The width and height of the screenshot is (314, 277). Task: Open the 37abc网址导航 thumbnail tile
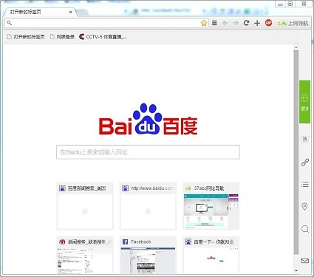[x=211, y=206]
